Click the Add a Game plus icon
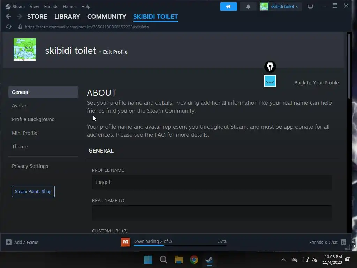The width and height of the screenshot is (357, 268). 9,242
